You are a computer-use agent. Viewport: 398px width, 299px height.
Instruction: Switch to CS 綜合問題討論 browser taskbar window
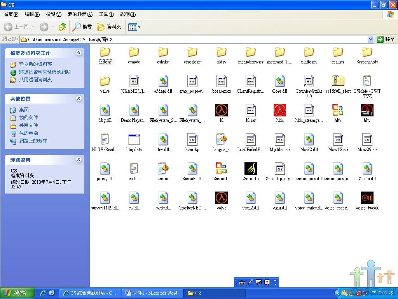pyautogui.click(x=90, y=293)
